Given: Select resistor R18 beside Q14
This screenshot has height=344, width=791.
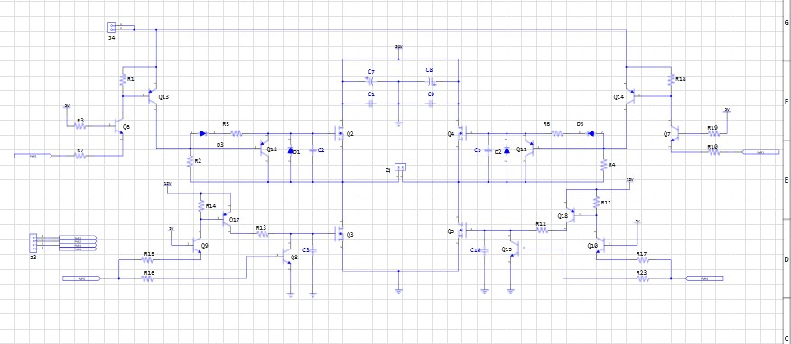Looking at the screenshot, I should (x=671, y=79).
